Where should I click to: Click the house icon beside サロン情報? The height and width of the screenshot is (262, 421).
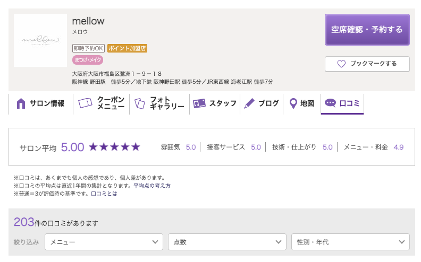click(21, 103)
